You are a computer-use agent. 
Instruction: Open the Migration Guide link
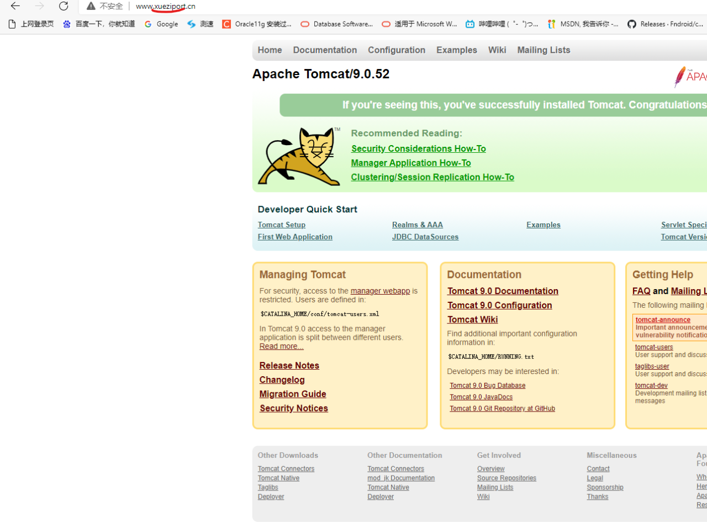point(293,394)
